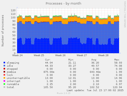Viewport: 127px width, 96px height.
Task: Click the stopped legend color swatch
Action: 4,69
